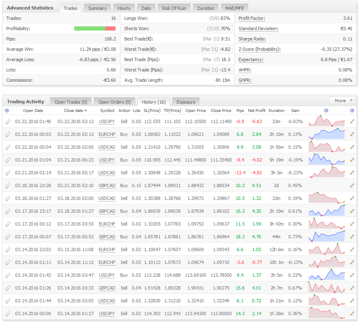Select the History (16) tab
The height and width of the screenshot is (323, 359).
pyautogui.click(x=154, y=102)
